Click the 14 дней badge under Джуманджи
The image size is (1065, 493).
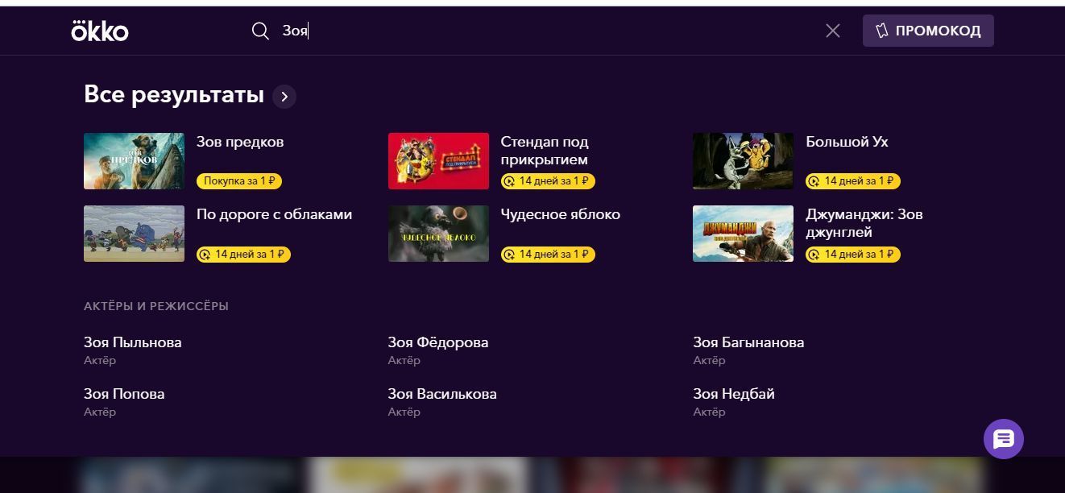tap(853, 255)
